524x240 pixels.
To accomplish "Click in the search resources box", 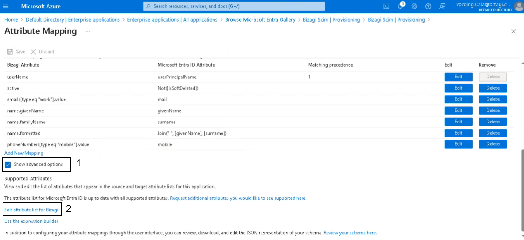I will 234,6.
